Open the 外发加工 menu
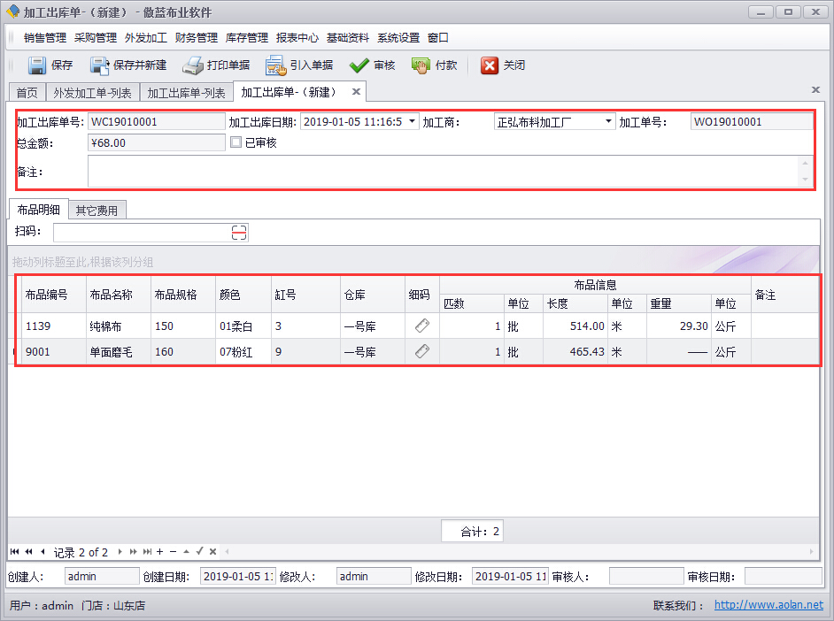This screenshot has height=621, width=834. click(145, 38)
